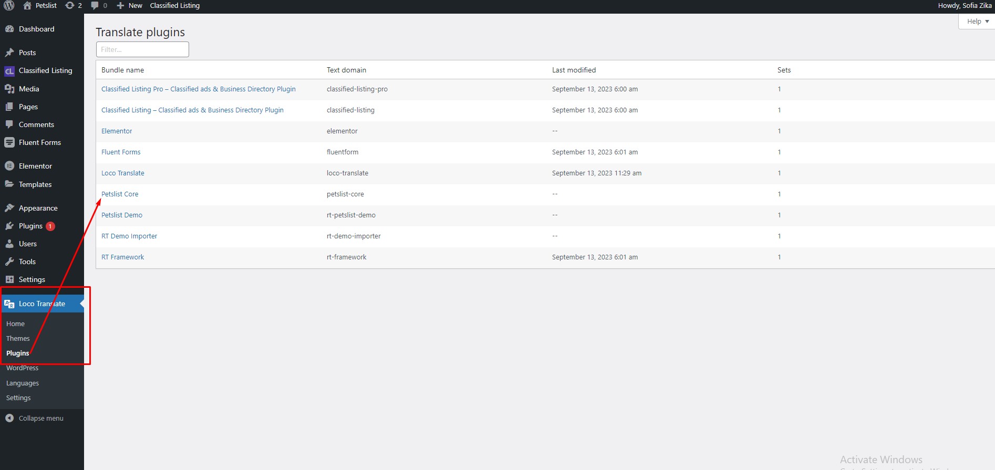Click the Appearance brush icon

[9, 208]
